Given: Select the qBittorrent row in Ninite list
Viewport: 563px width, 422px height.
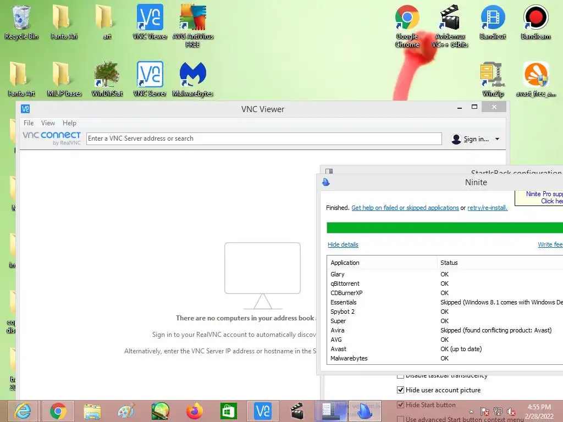Looking at the screenshot, I should (x=445, y=284).
